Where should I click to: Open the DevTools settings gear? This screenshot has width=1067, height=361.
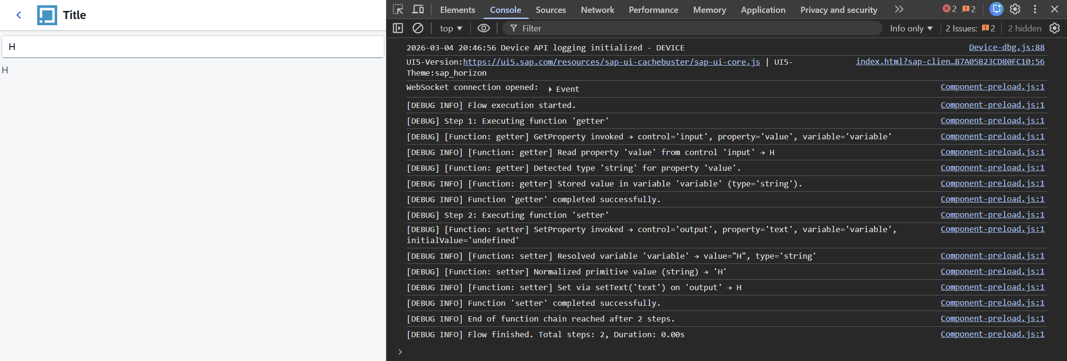point(1015,9)
